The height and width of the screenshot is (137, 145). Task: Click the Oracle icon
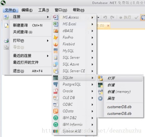56,91
